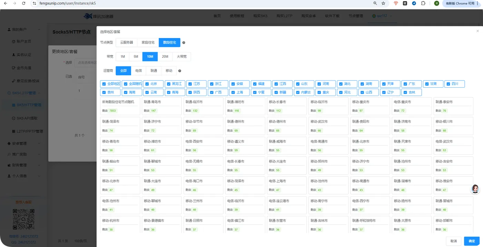Open the green Chrome profile avatar

tap(436, 3)
